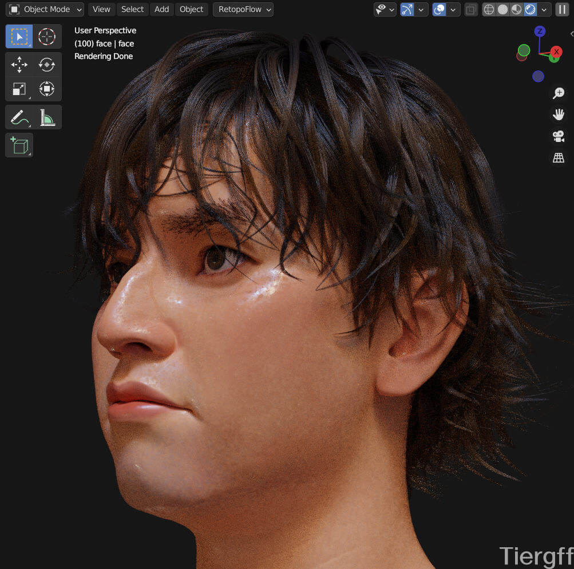Toggle perspective/orthographic grid icon

pyautogui.click(x=559, y=158)
